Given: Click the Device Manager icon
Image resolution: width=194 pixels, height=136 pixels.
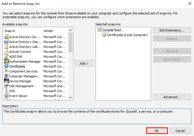Looking at the screenshot, I should (6, 81).
